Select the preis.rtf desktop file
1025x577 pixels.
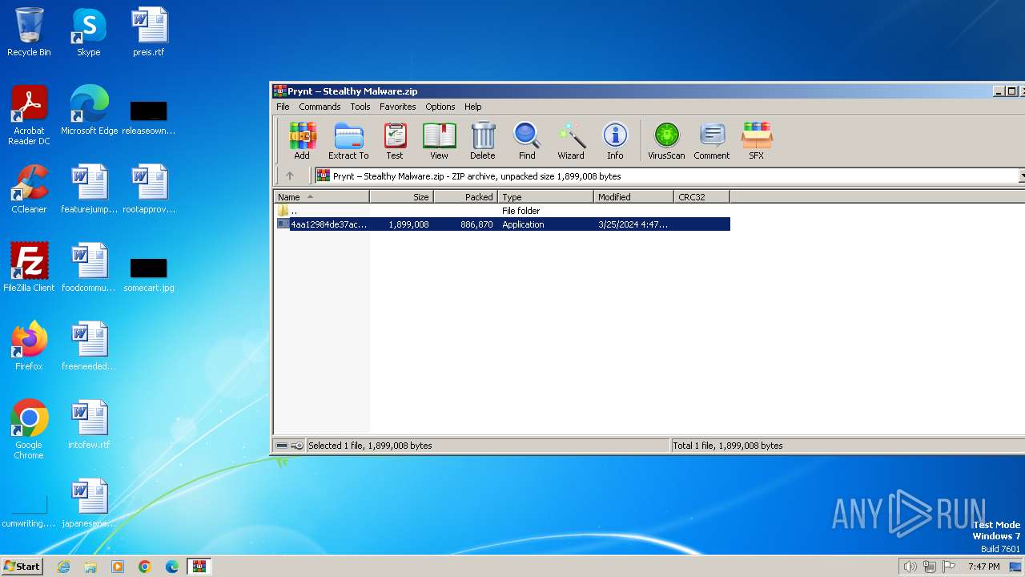149,32
